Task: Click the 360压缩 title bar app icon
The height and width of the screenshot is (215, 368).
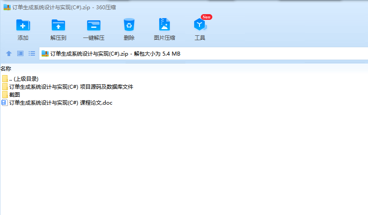Action: click(7, 7)
